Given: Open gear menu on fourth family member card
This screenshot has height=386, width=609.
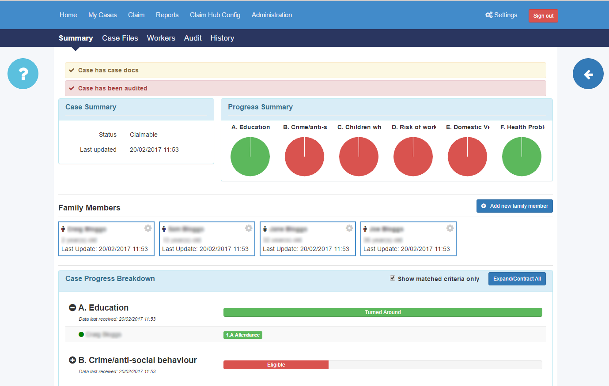Looking at the screenshot, I should pyautogui.click(x=450, y=228).
